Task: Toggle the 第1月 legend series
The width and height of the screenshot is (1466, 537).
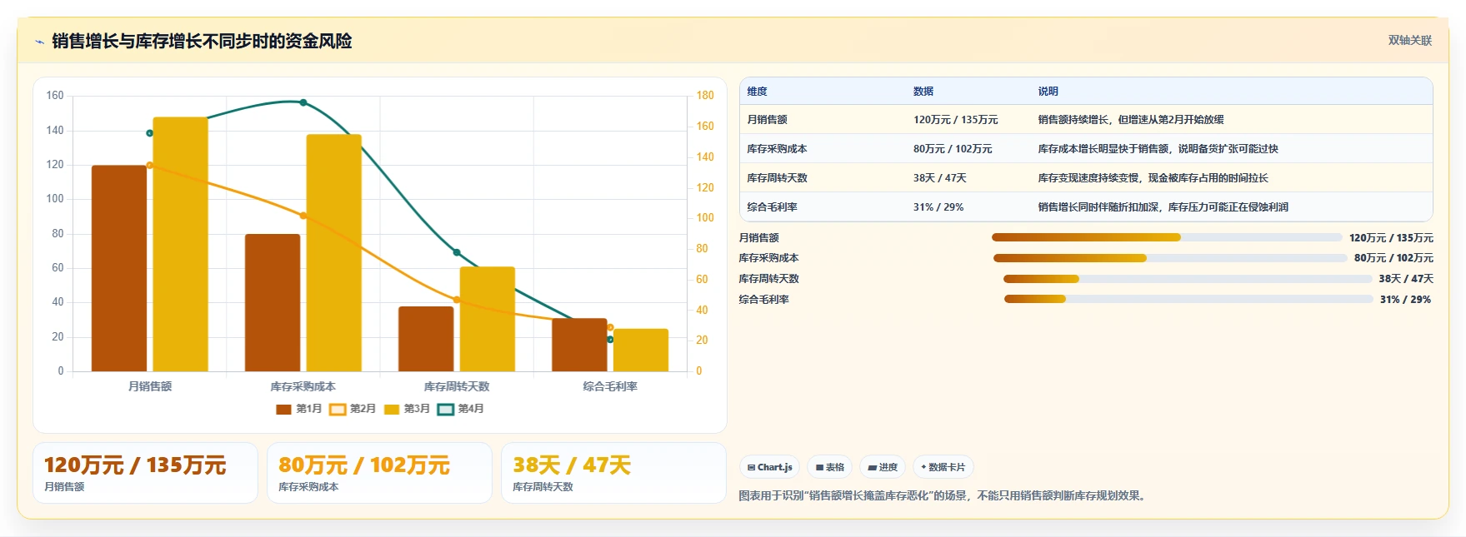Action: coord(298,409)
